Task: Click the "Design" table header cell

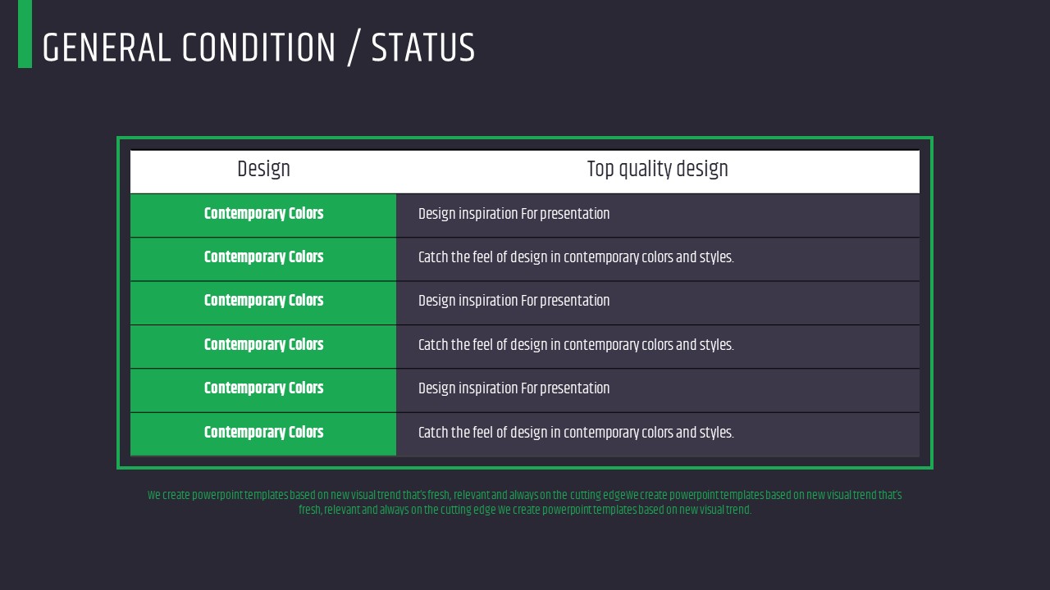Action: point(263,170)
